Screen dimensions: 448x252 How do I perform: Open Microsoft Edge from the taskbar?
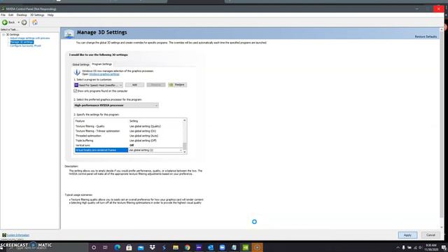point(117,247)
